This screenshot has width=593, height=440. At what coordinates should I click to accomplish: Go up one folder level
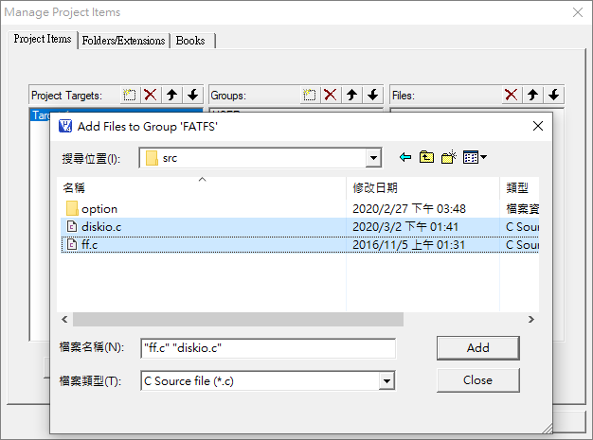click(x=426, y=157)
